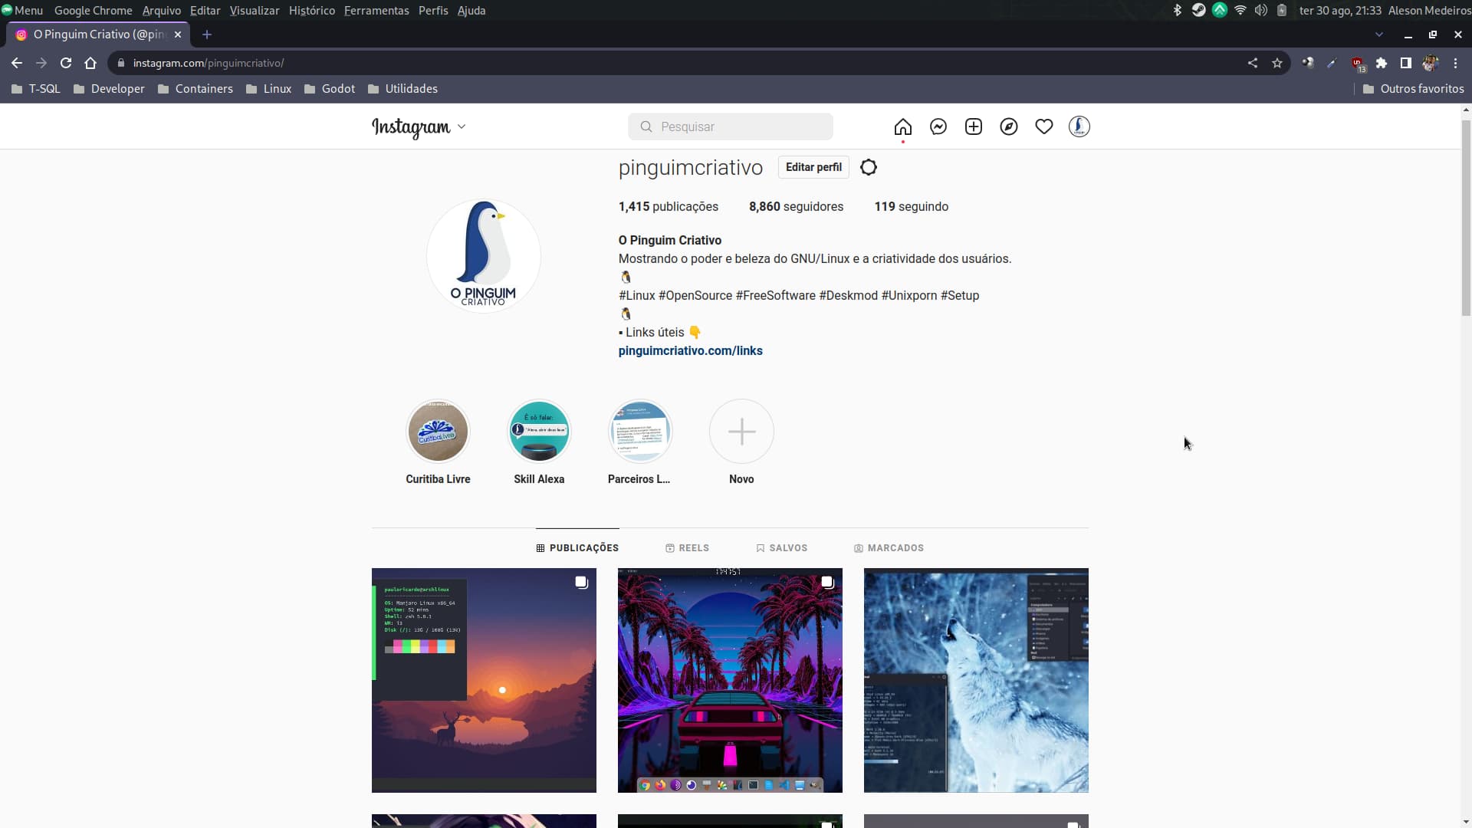1472x828 pixels.
Task: Open Developer bookmarks folder
Action: coord(109,89)
